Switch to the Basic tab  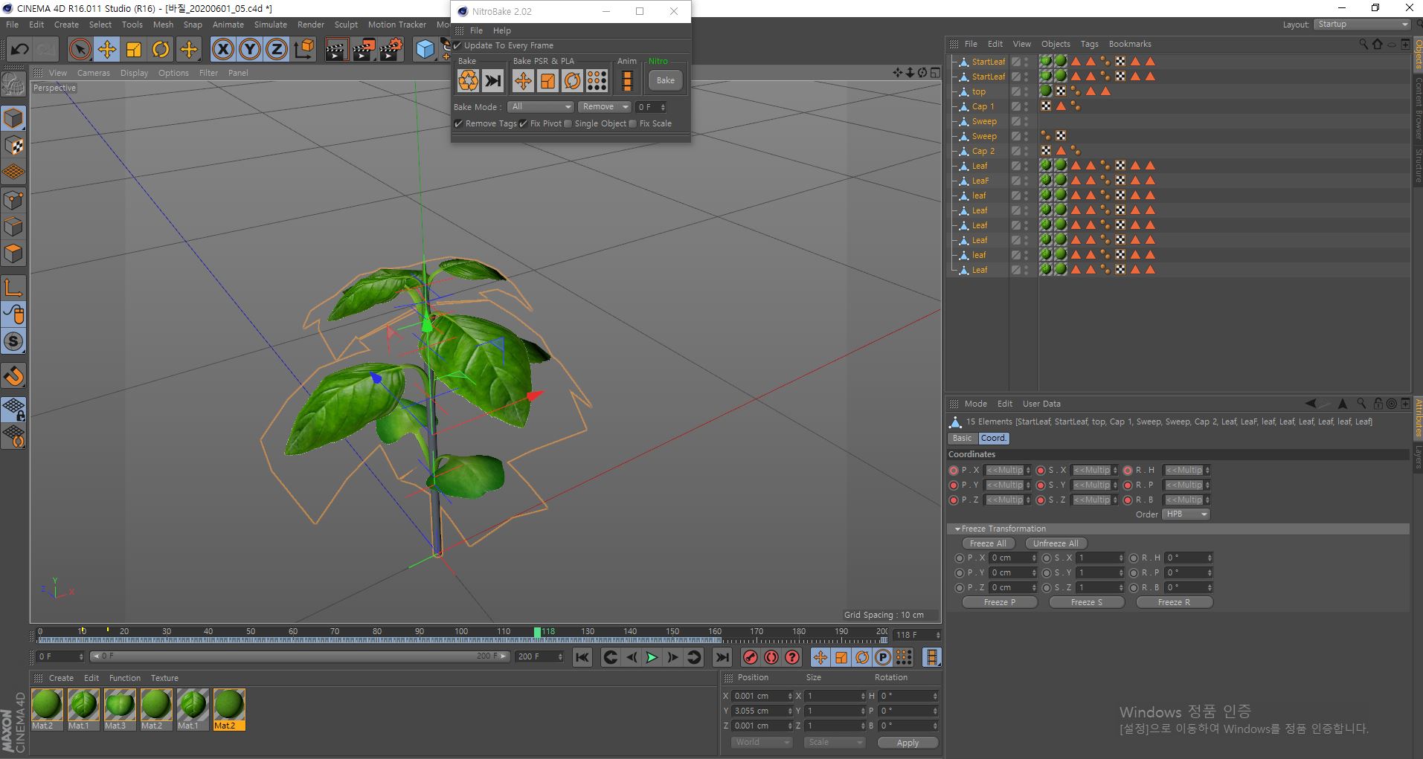pyautogui.click(x=962, y=439)
